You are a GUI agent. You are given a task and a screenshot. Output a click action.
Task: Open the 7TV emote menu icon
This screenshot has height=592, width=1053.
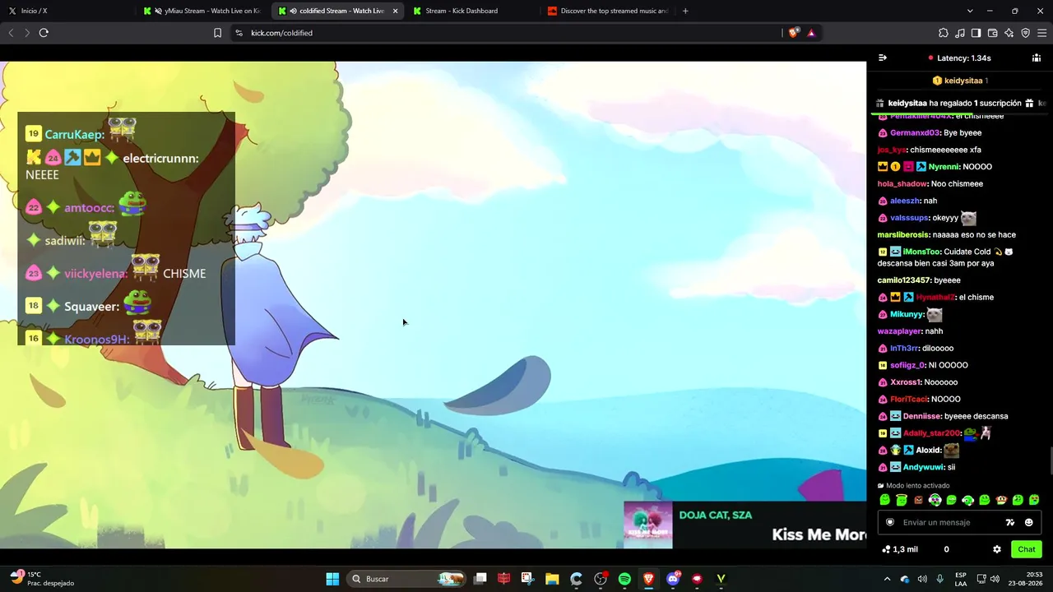[x=1010, y=522]
